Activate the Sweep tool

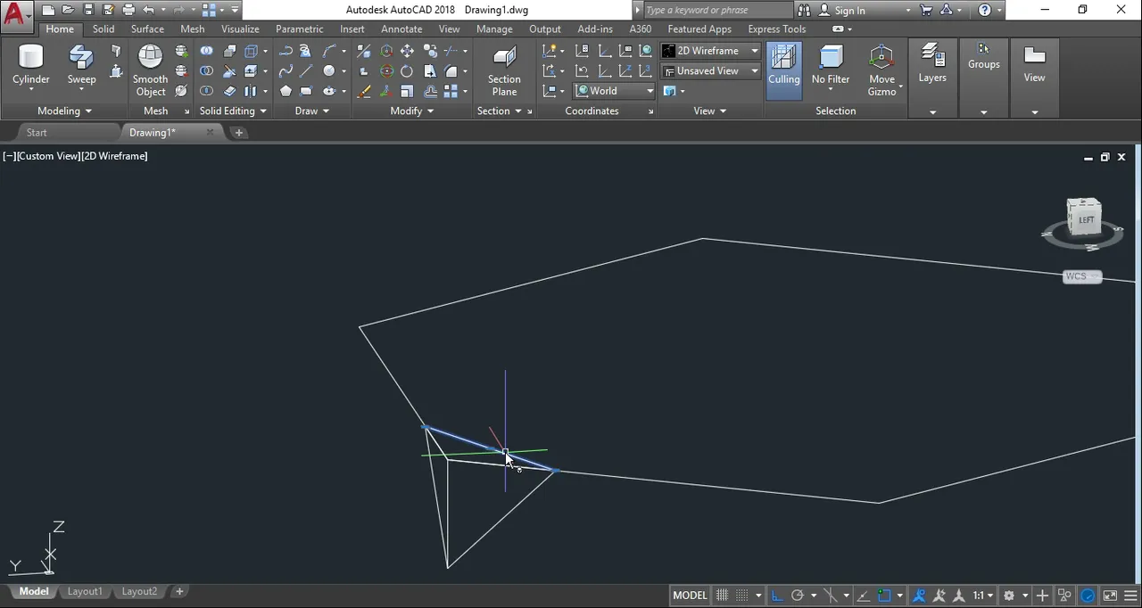[x=81, y=68]
